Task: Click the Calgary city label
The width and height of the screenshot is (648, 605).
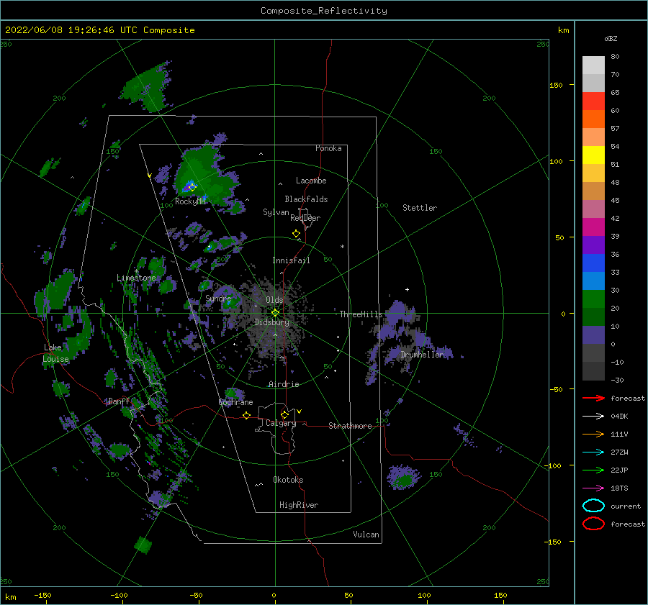Action: click(281, 423)
